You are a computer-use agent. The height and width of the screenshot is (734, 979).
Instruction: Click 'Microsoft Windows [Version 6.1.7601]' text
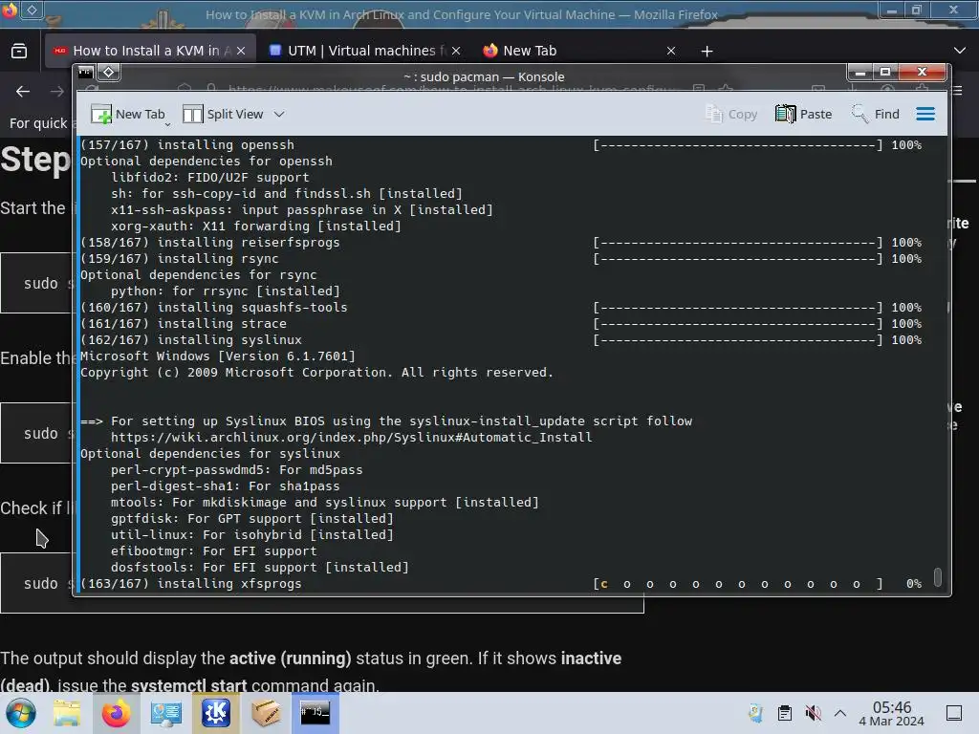tap(217, 356)
